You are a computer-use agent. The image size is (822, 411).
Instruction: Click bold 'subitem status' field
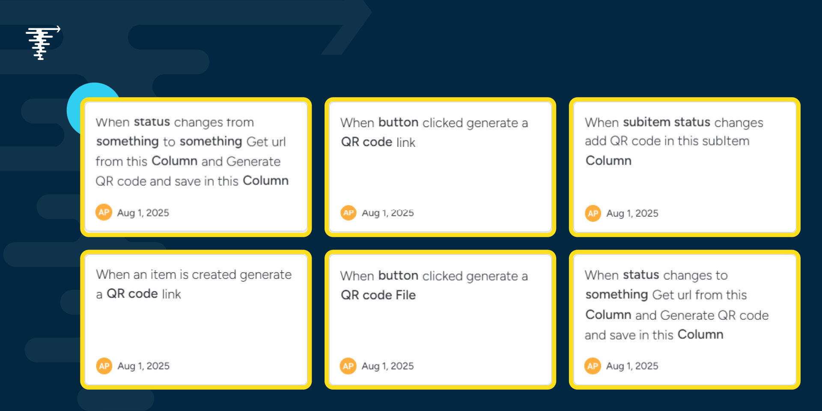667,122
